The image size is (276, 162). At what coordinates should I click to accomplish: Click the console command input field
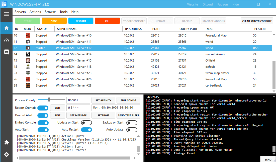click(x=202, y=159)
